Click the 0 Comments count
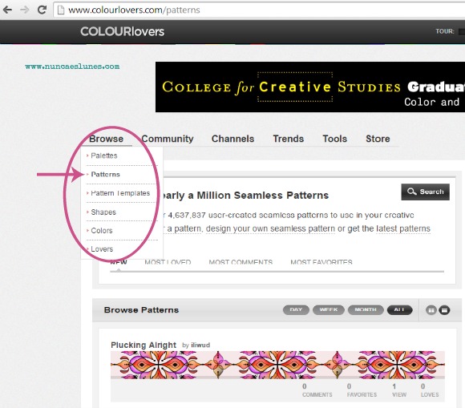Screen dimensions: 465x408 tap(317, 390)
